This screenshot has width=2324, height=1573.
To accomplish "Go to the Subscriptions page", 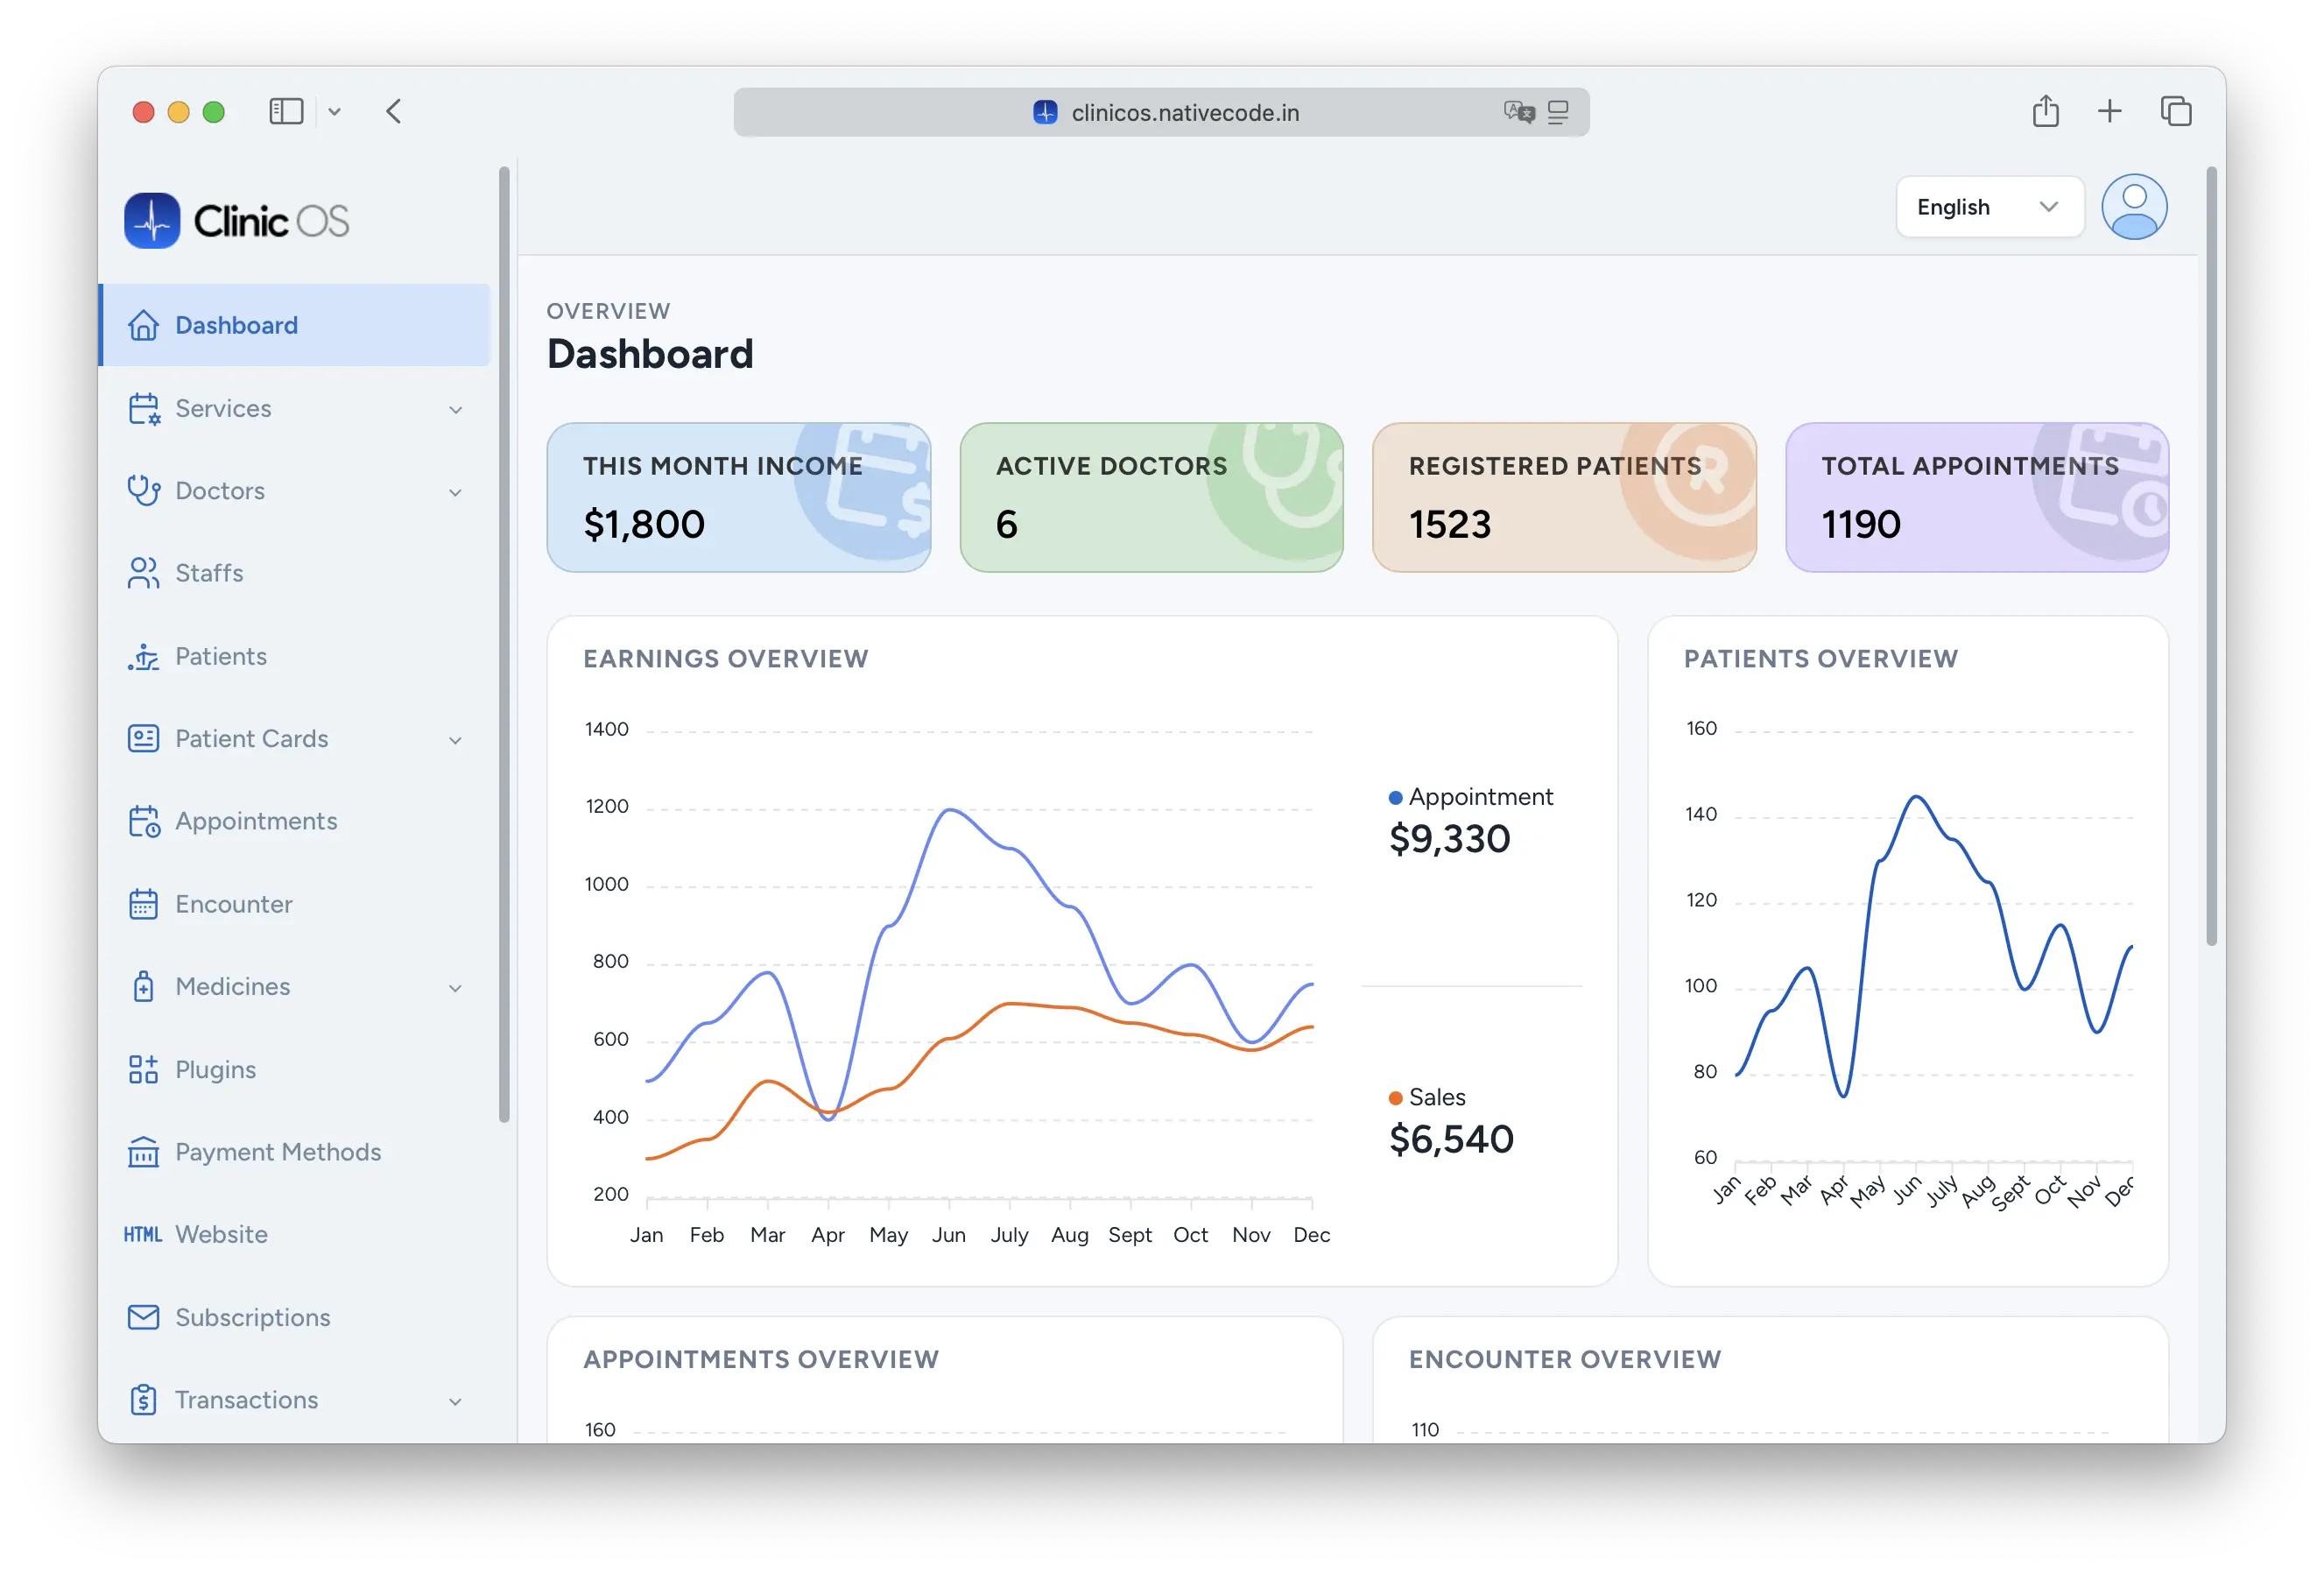I will pyautogui.click(x=252, y=1317).
